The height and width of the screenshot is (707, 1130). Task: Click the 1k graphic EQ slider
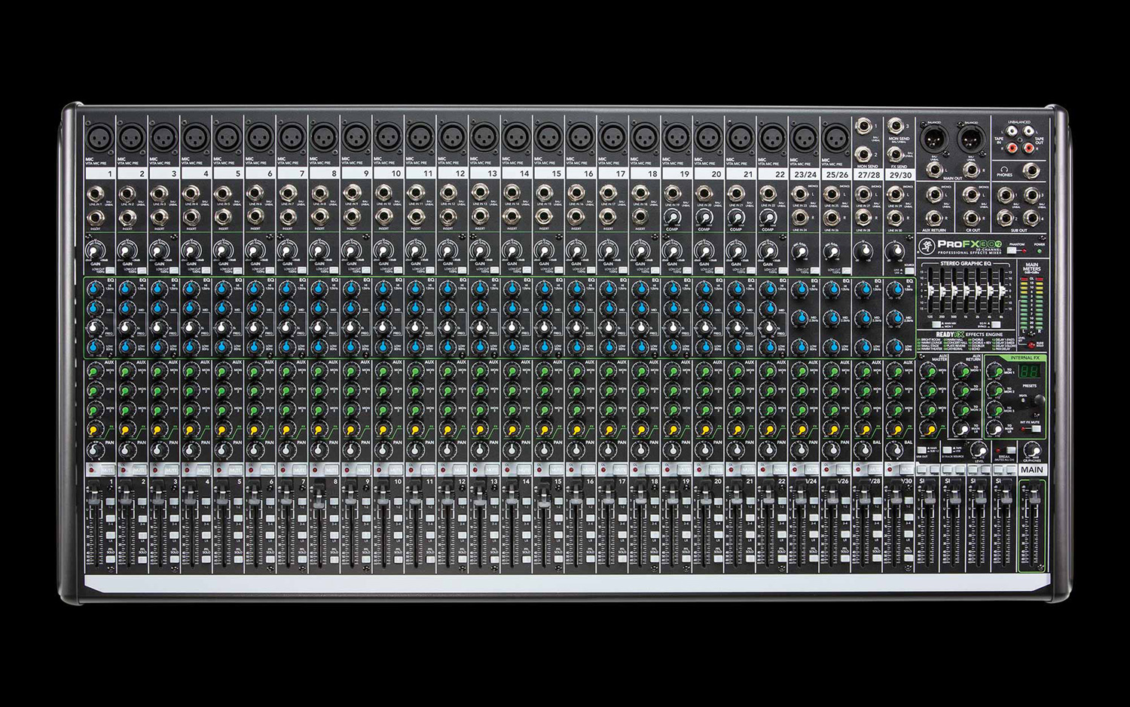(x=967, y=290)
